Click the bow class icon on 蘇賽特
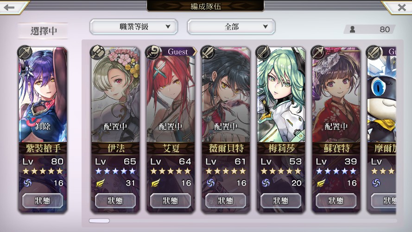Screen dimensions: 412x232 (318, 52)
